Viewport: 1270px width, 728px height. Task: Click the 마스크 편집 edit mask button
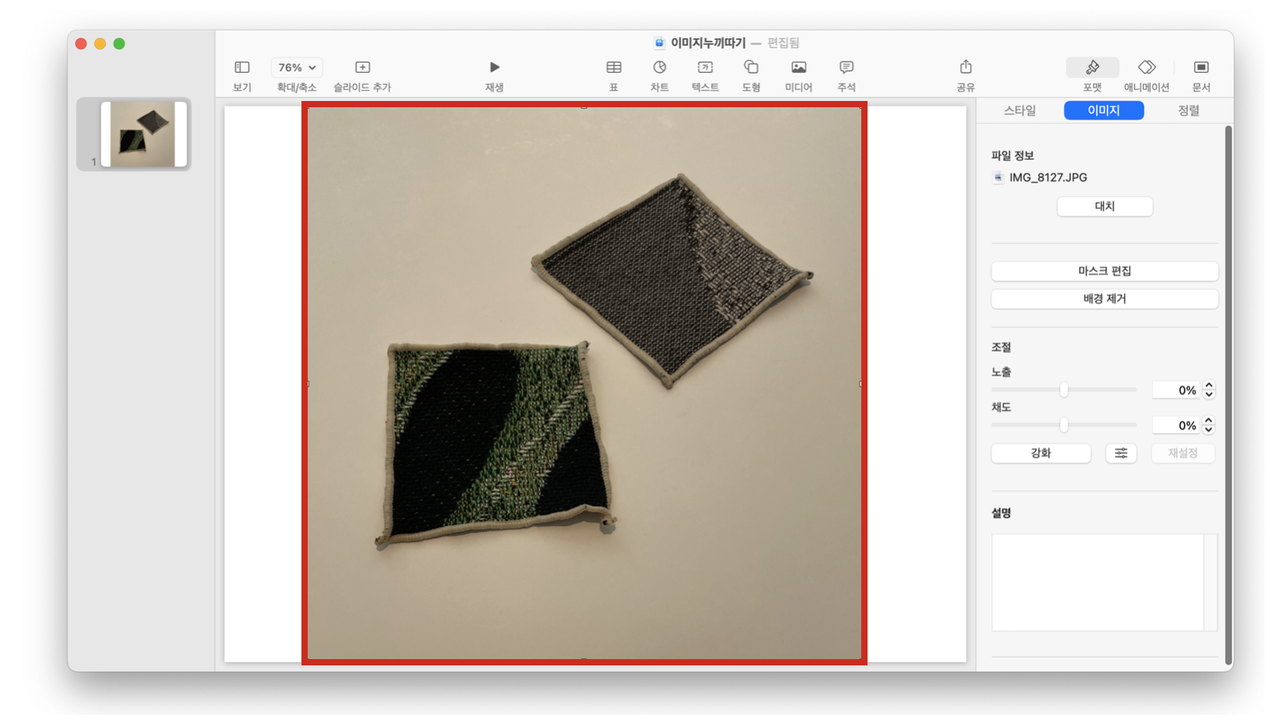pos(1105,271)
